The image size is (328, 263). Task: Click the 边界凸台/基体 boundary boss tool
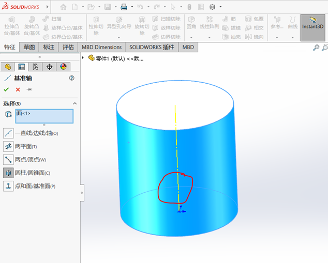(63, 37)
